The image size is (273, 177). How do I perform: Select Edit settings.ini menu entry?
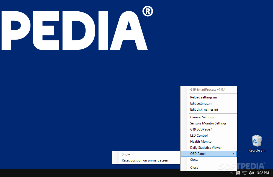click(209, 103)
